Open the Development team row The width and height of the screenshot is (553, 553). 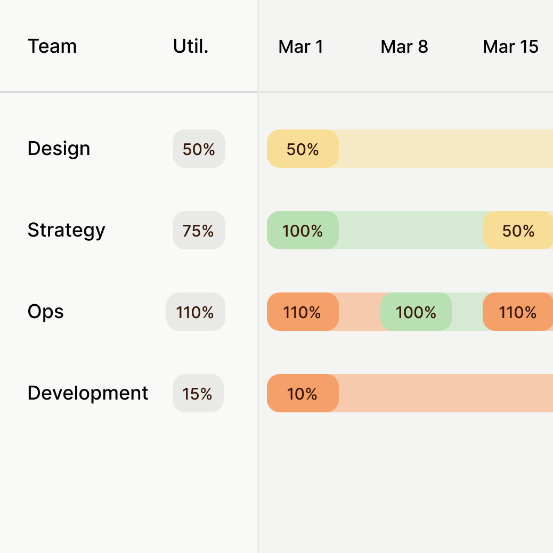[x=88, y=393]
